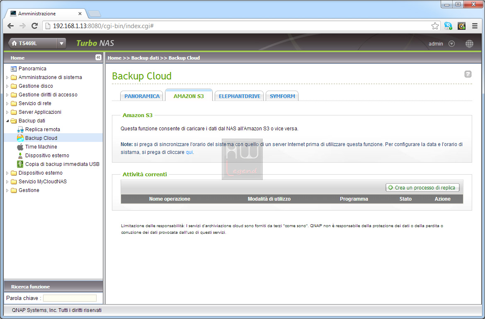Click the yellow checkmark extension icon

(461, 26)
